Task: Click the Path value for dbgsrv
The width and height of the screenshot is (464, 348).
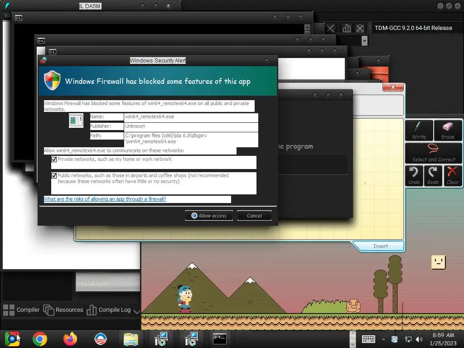Action: (x=166, y=139)
